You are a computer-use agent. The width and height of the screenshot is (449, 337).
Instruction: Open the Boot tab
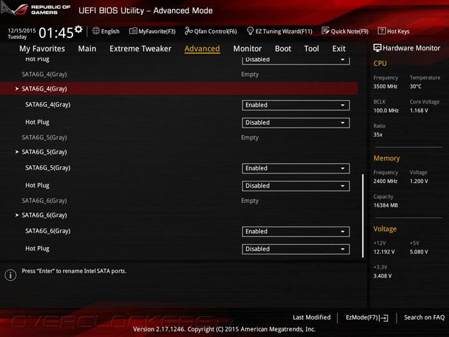pos(283,49)
